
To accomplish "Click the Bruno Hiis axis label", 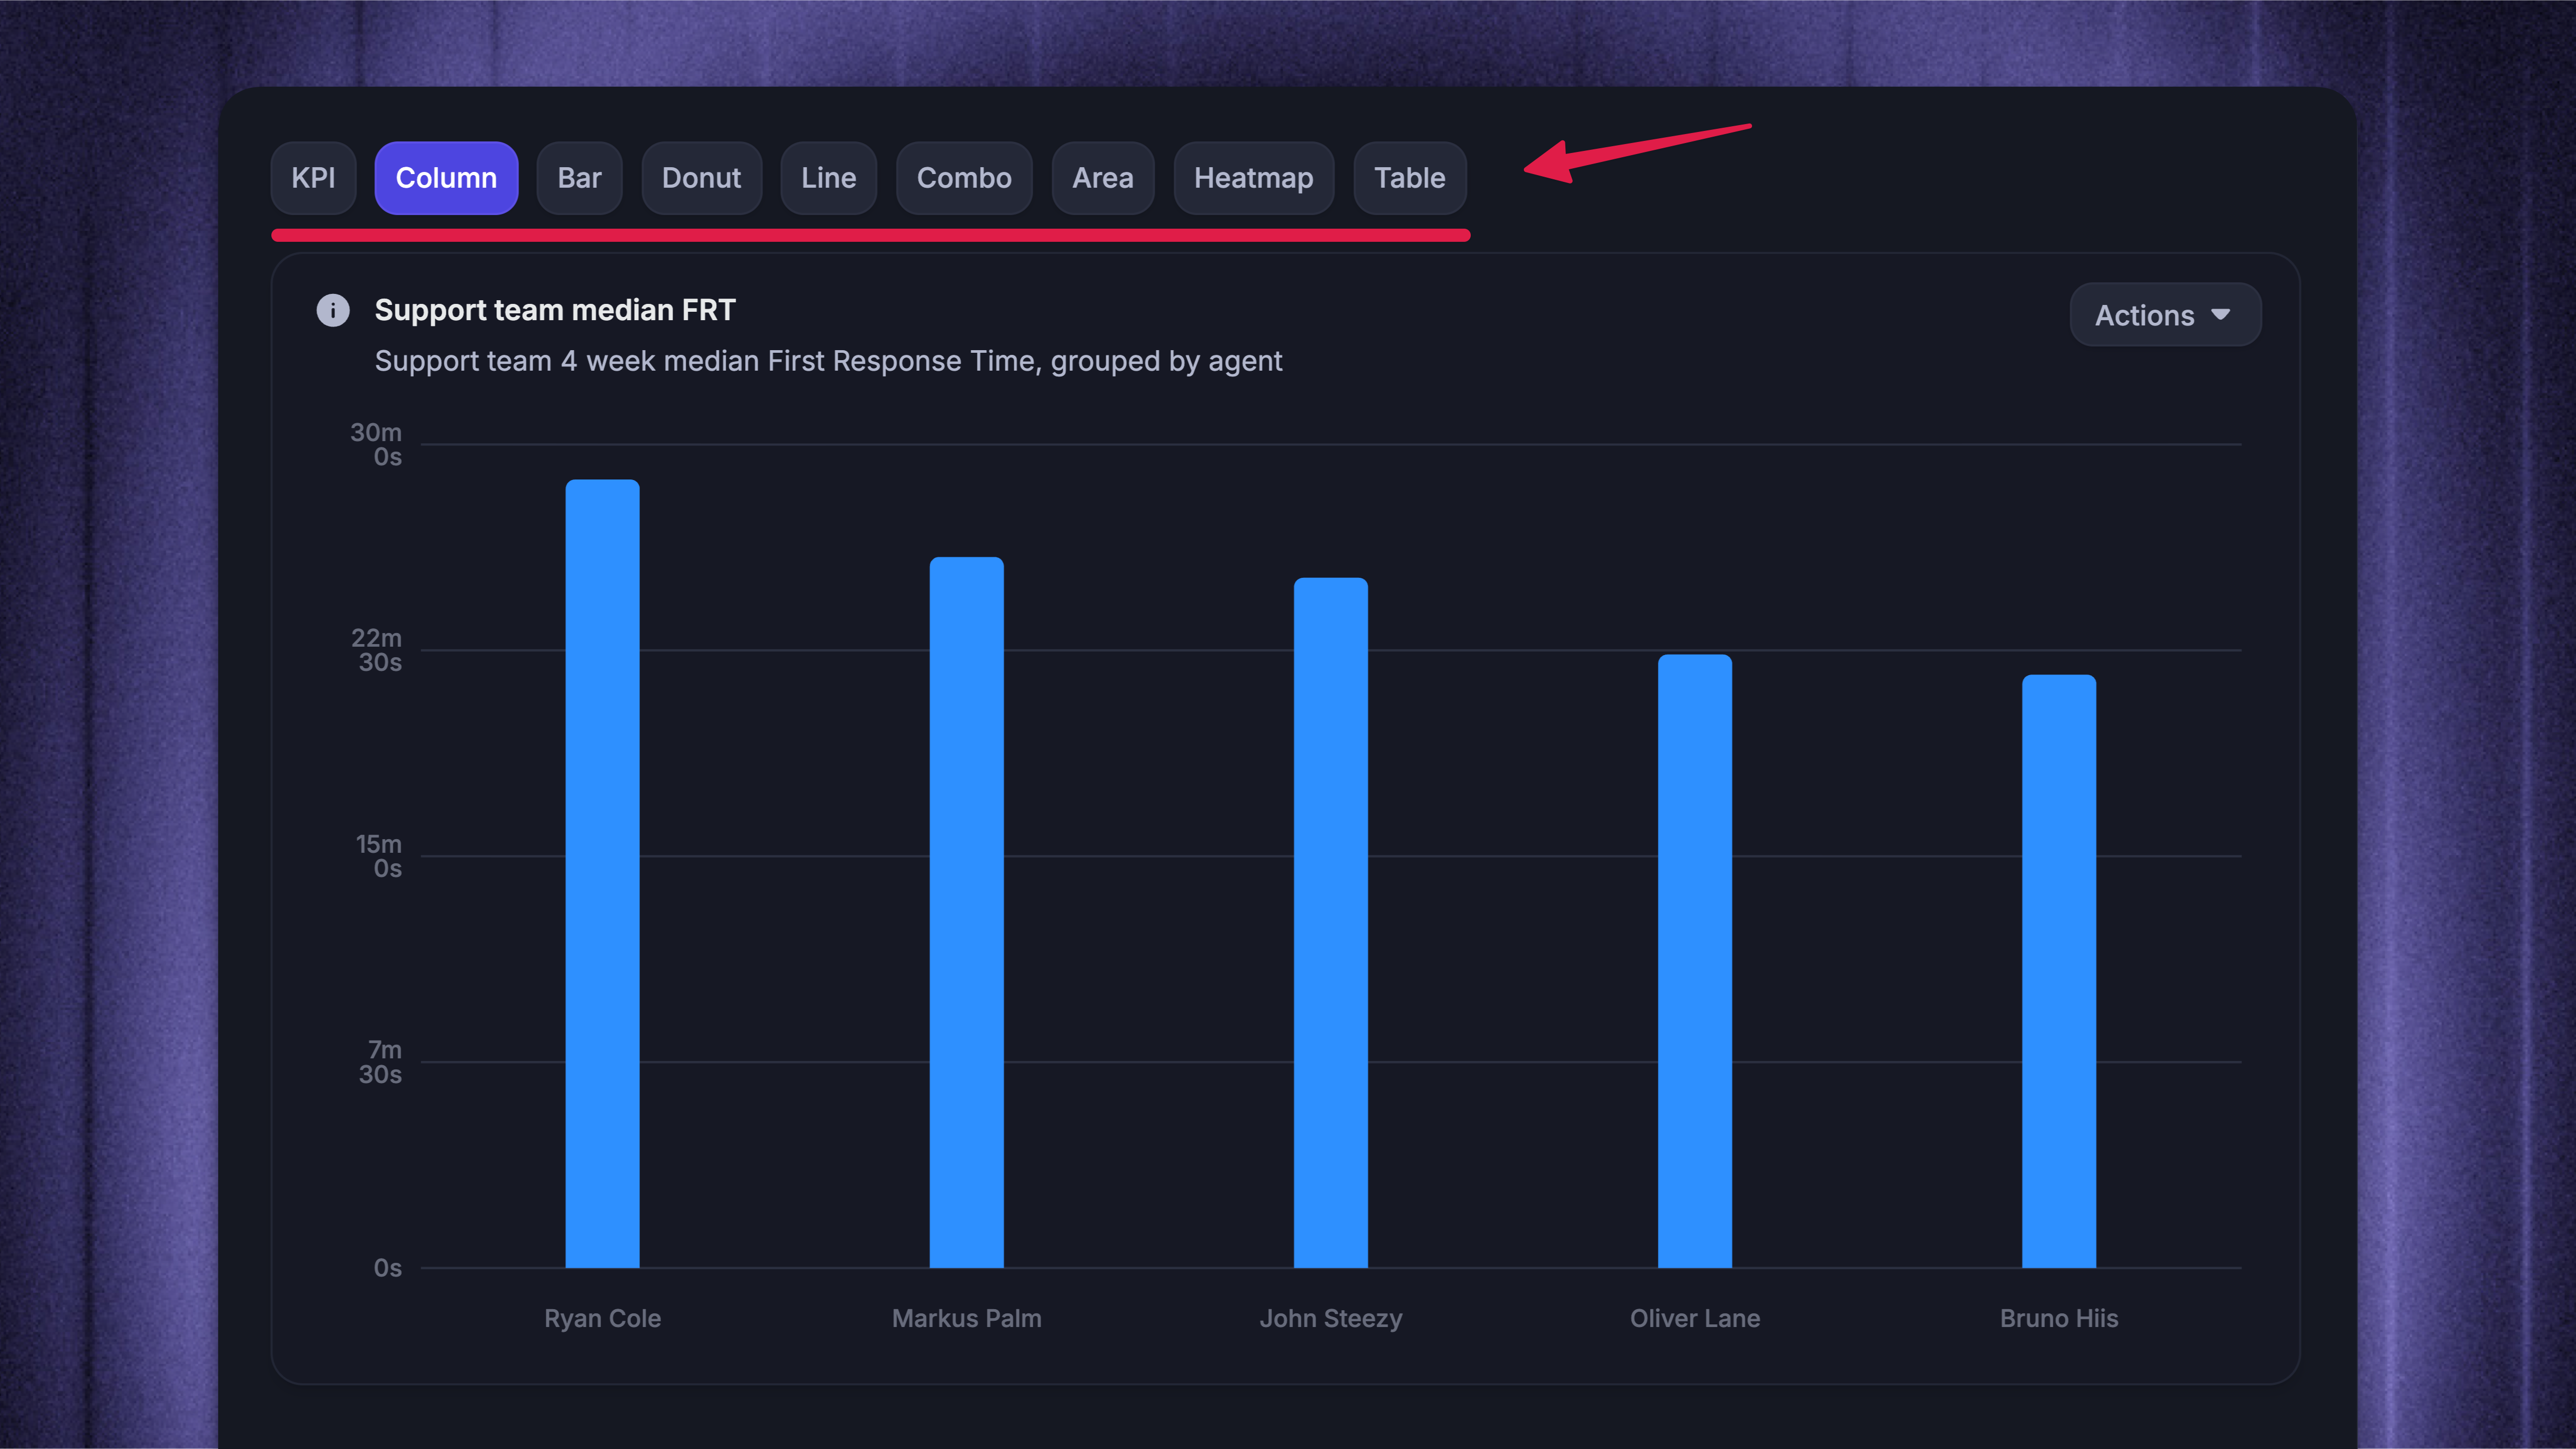I will pos(2058,1318).
